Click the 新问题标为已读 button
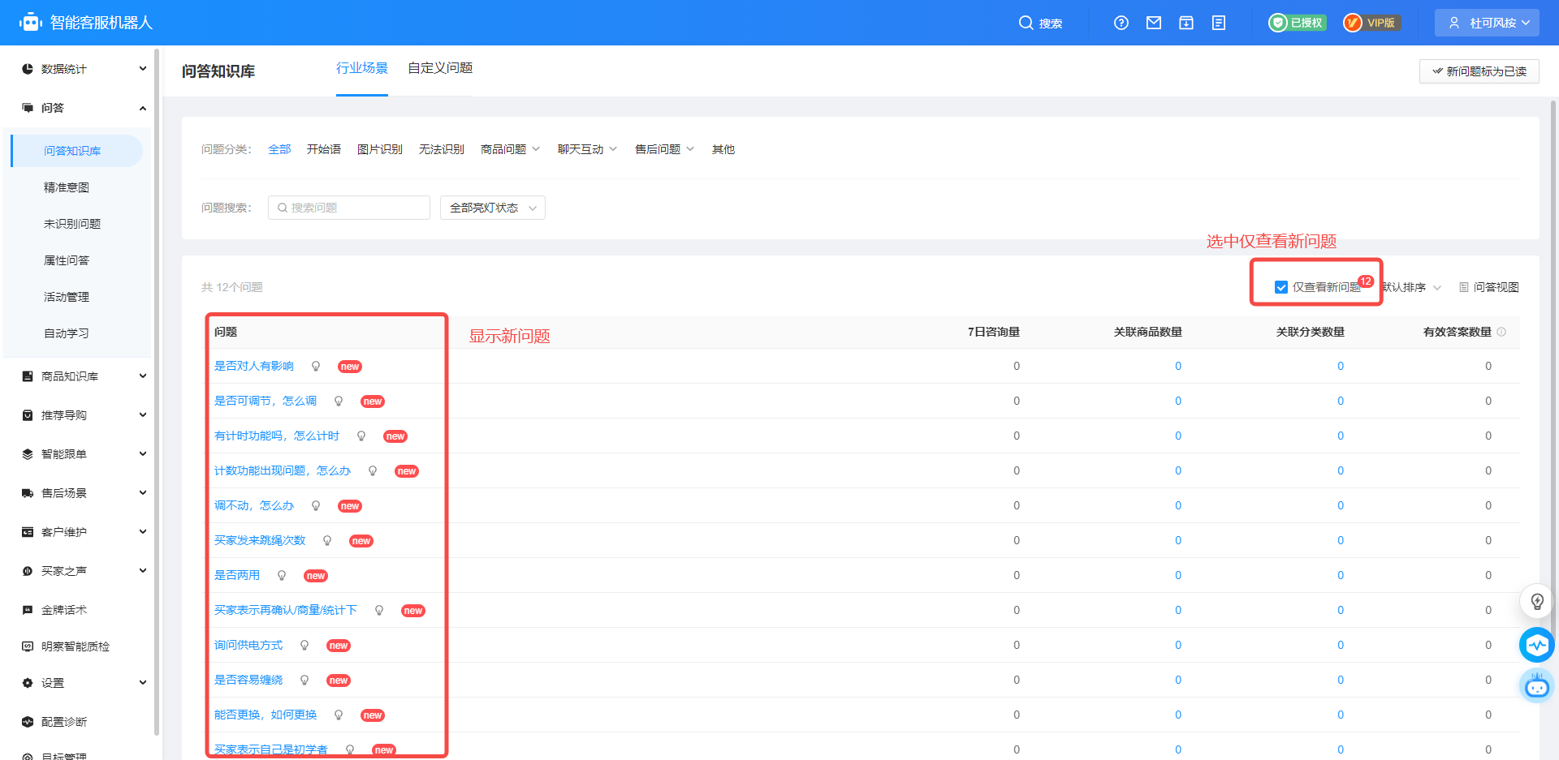This screenshot has height=760, width=1559. (x=1479, y=71)
